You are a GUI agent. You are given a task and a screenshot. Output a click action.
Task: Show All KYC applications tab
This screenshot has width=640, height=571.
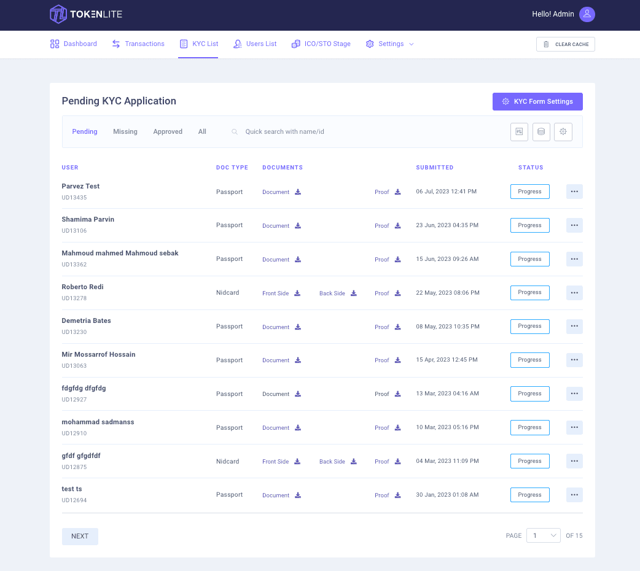point(202,132)
